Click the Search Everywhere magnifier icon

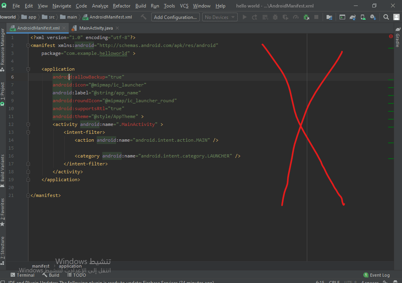coord(386,17)
